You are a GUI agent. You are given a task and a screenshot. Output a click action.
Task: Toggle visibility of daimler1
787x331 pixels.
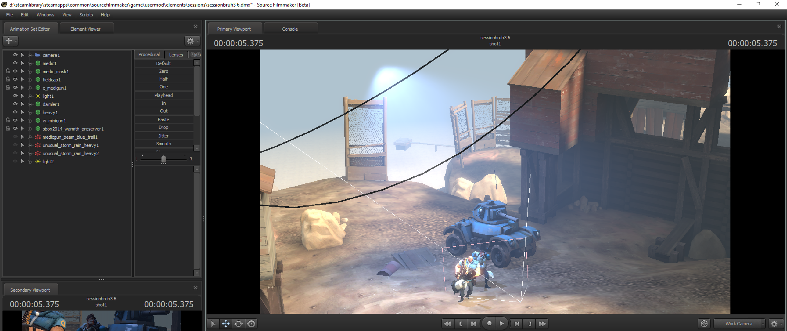point(15,104)
